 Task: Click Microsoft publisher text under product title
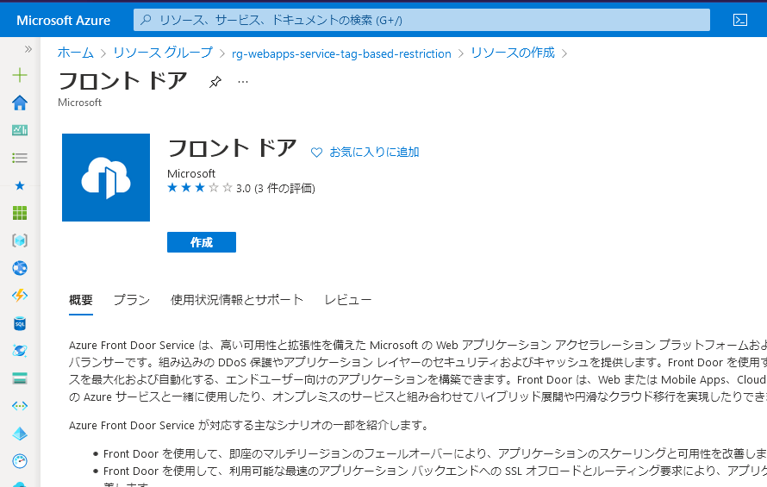click(191, 174)
